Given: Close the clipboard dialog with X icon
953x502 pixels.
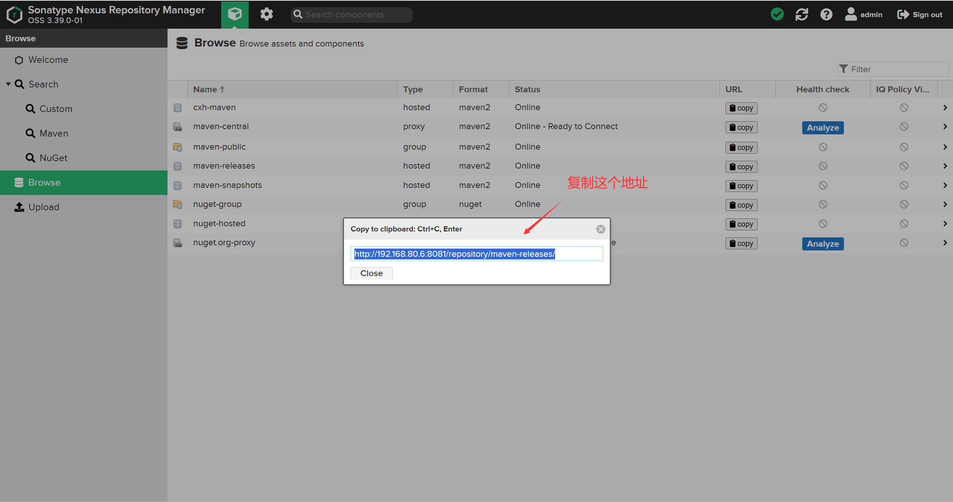Looking at the screenshot, I should point(600,229).
